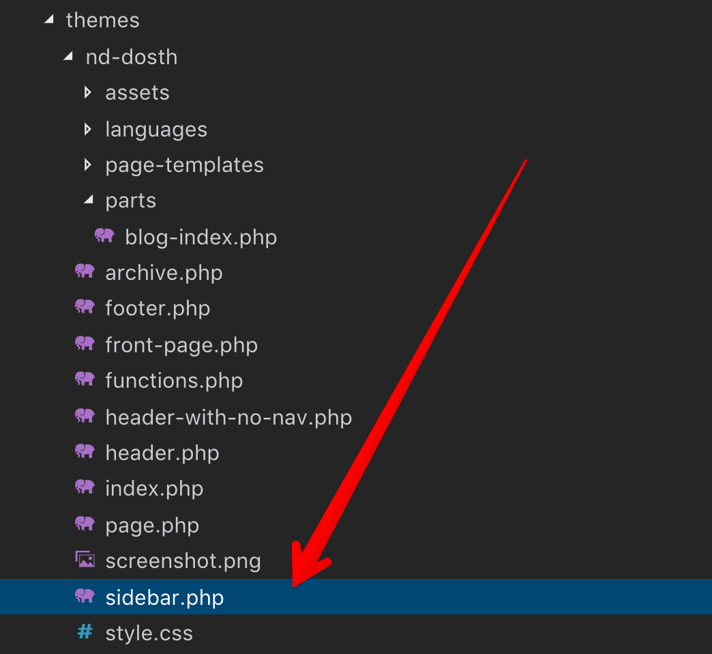Select the style.css file name
Screen dimensions: 712x654
click(149, 633)
